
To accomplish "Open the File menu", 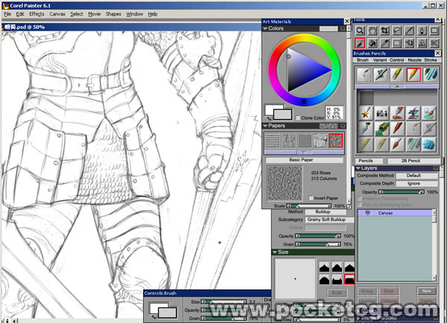I will 7,14.
